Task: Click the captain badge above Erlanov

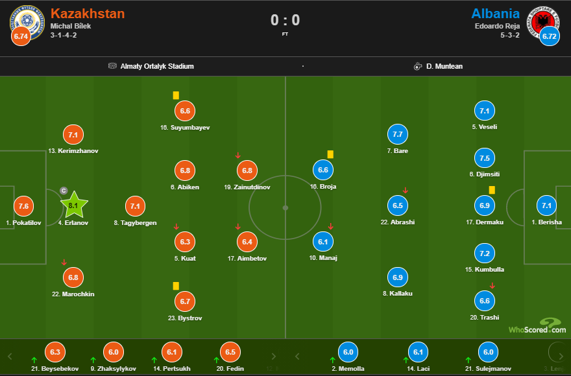Action: [x=64, y=191]
